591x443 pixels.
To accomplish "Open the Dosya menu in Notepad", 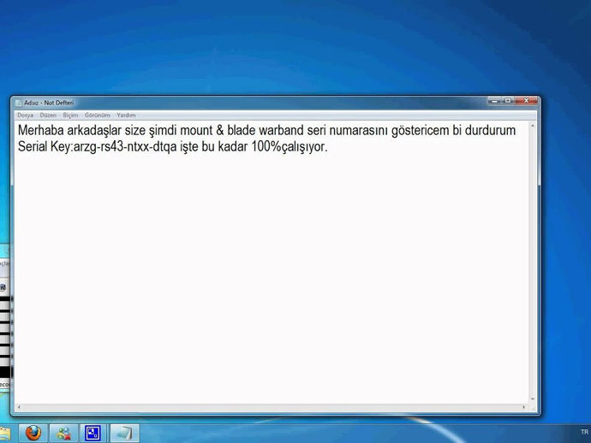I will [25, 115].
